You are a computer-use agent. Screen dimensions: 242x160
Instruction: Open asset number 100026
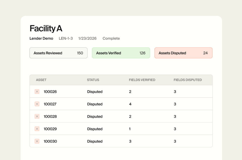(x=50, y=92)
